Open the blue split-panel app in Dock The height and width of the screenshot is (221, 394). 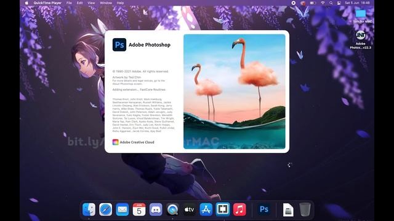click(223, 209)
